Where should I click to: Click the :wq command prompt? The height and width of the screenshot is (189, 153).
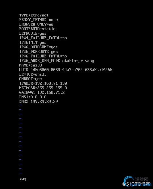24,179
